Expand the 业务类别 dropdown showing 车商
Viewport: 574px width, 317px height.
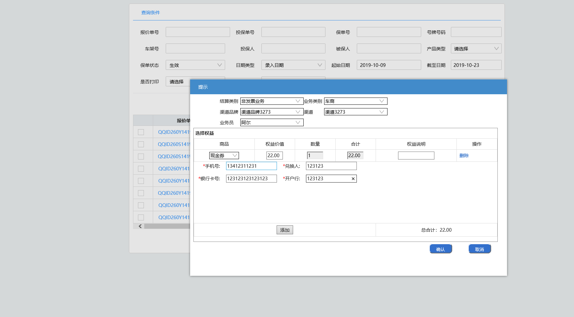pos(355,101)
